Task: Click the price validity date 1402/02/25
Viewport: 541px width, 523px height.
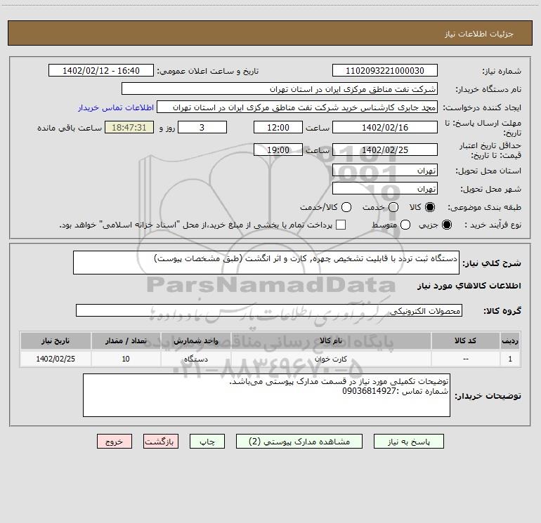Action: (x=385, y=150)
